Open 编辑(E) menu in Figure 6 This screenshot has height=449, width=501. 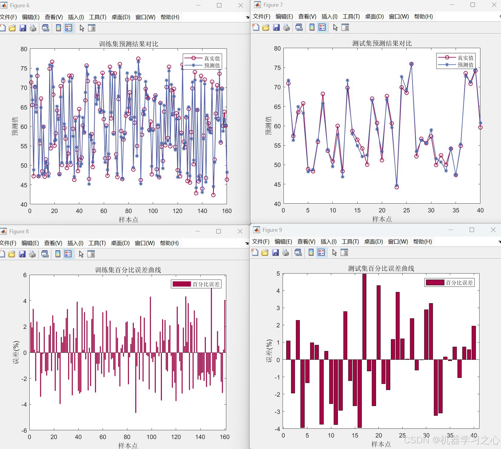click(31, 17)
